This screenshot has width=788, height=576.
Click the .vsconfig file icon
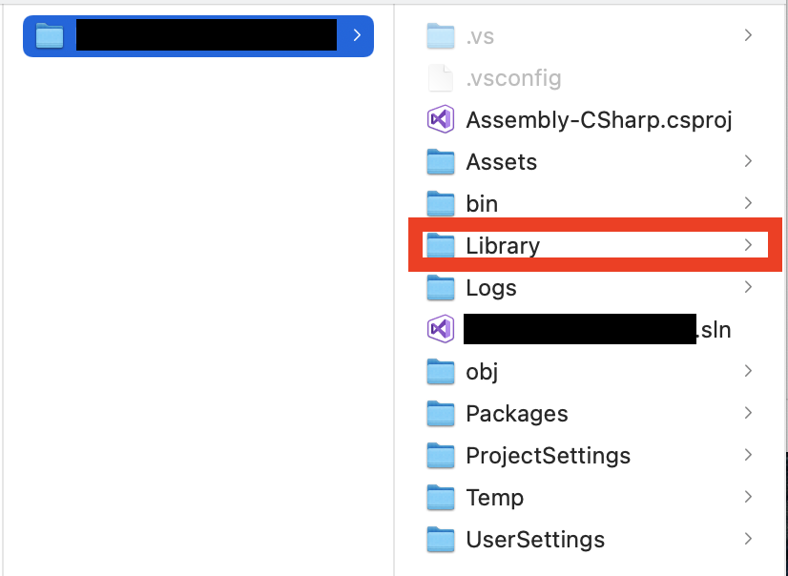click(440, 78)
